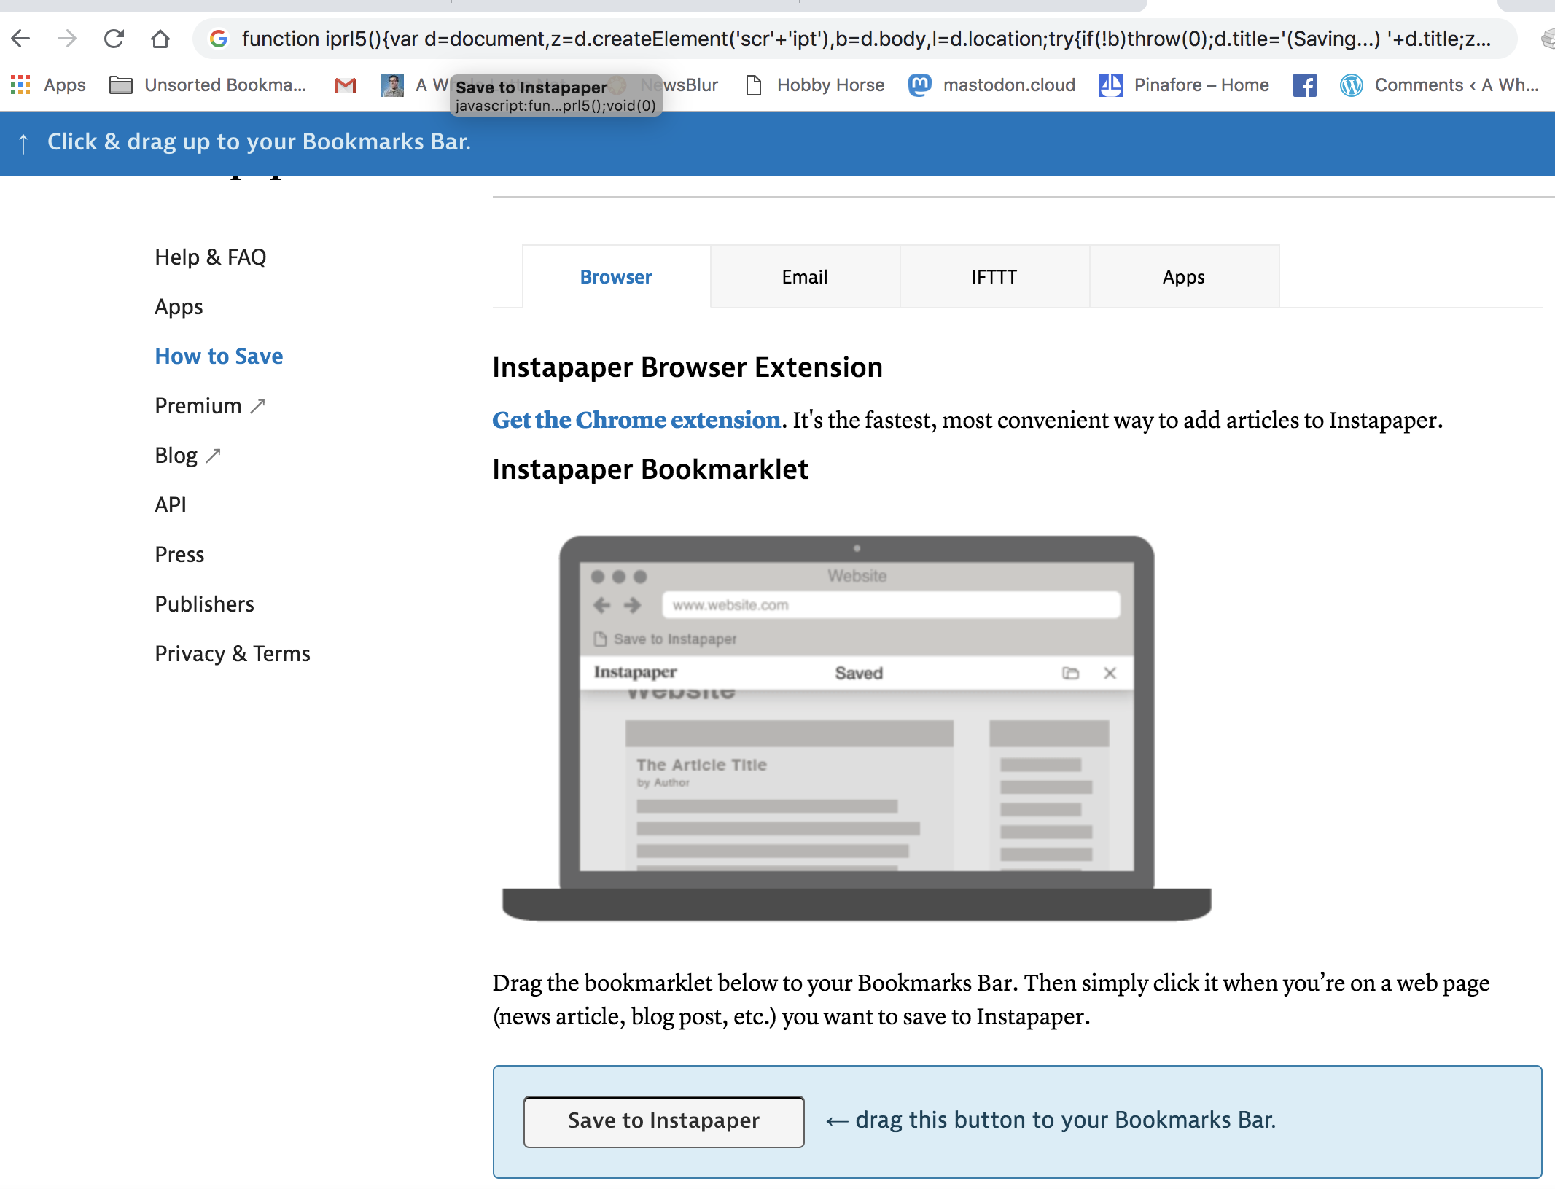Switch to the Apps tab
The height and width of the screenshot is (1189, 1555).
pos(1183,276)
